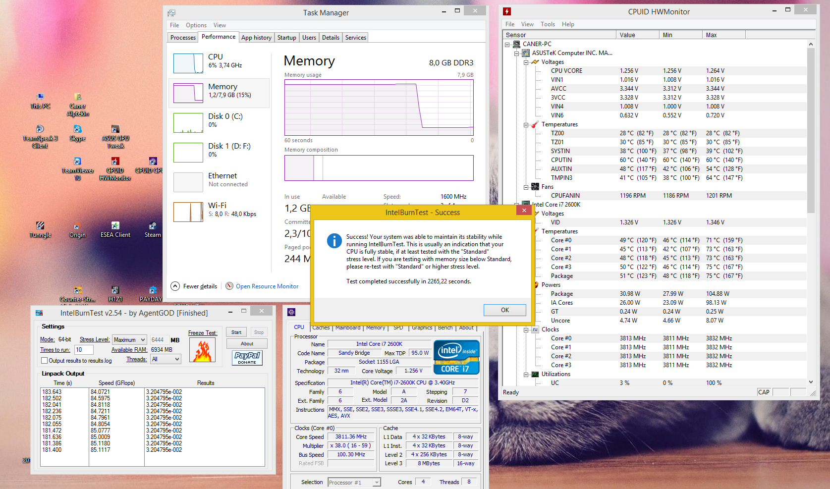
Task: Collapse the motherboard Temperatures node with TZ00
Action: (526, 124)
